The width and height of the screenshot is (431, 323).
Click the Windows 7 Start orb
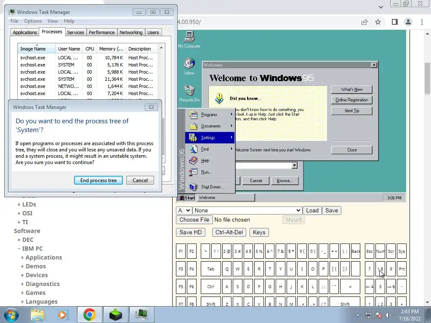click(11, 315)
